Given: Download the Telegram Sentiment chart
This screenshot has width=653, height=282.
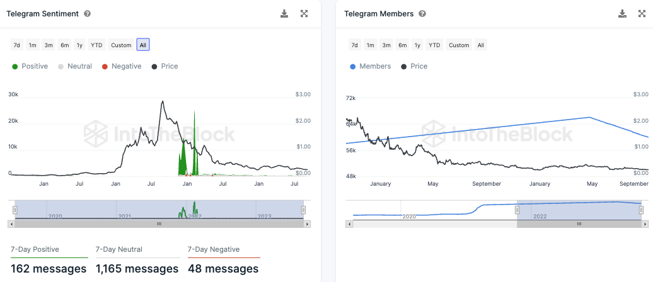Looking at the screenshot, I should 284,14.
